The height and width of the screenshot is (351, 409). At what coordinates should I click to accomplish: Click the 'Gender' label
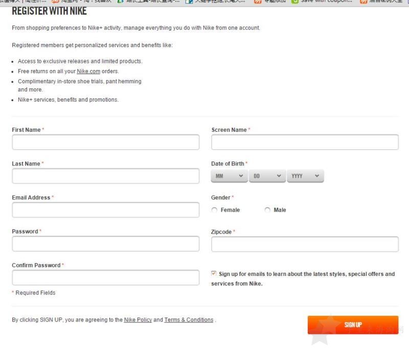coord(221,198)
